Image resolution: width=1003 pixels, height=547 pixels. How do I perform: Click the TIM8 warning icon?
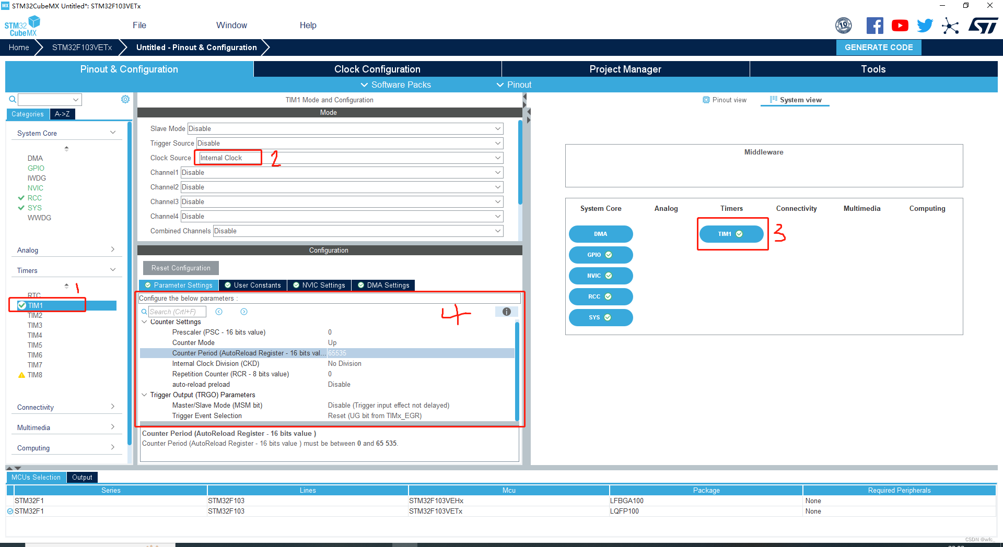click(x=21, y=375)
